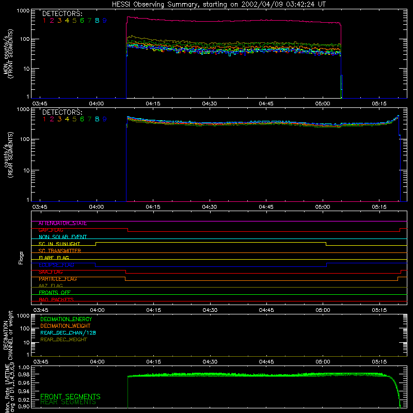Screen dimensions: 413x413
Task: Click the REAR_DEC_CHAN/128 legend entry
Action: tap(68, 332)
